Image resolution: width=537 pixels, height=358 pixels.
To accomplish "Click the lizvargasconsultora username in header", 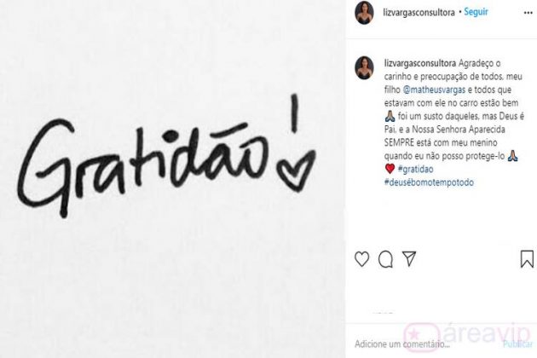I will click(419, 13).
